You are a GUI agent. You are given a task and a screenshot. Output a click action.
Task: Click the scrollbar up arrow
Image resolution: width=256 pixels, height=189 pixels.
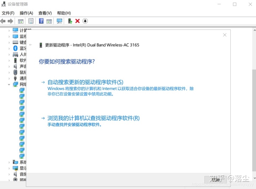(x=254, y=30)
